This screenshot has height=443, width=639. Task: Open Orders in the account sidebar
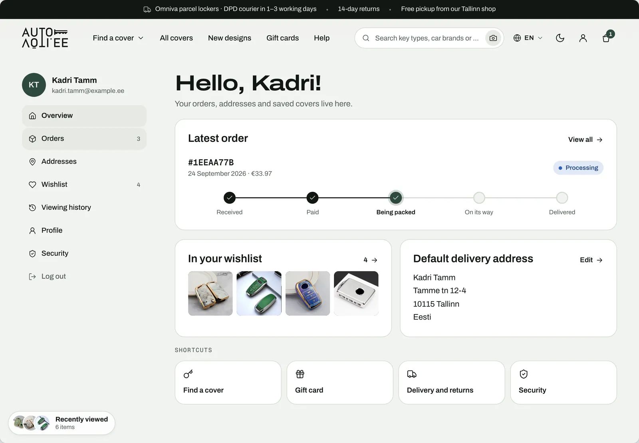pos(84,139)
